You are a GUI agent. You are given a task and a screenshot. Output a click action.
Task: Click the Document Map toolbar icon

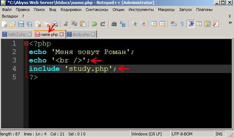coord(208,24)
